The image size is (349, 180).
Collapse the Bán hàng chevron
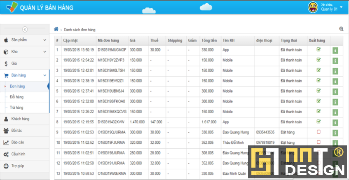coord(45,75)
